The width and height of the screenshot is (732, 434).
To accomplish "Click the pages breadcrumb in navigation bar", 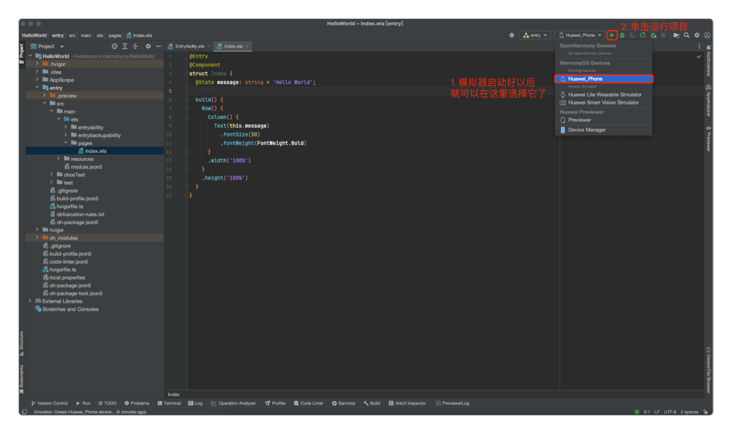I will click(115, 36).
